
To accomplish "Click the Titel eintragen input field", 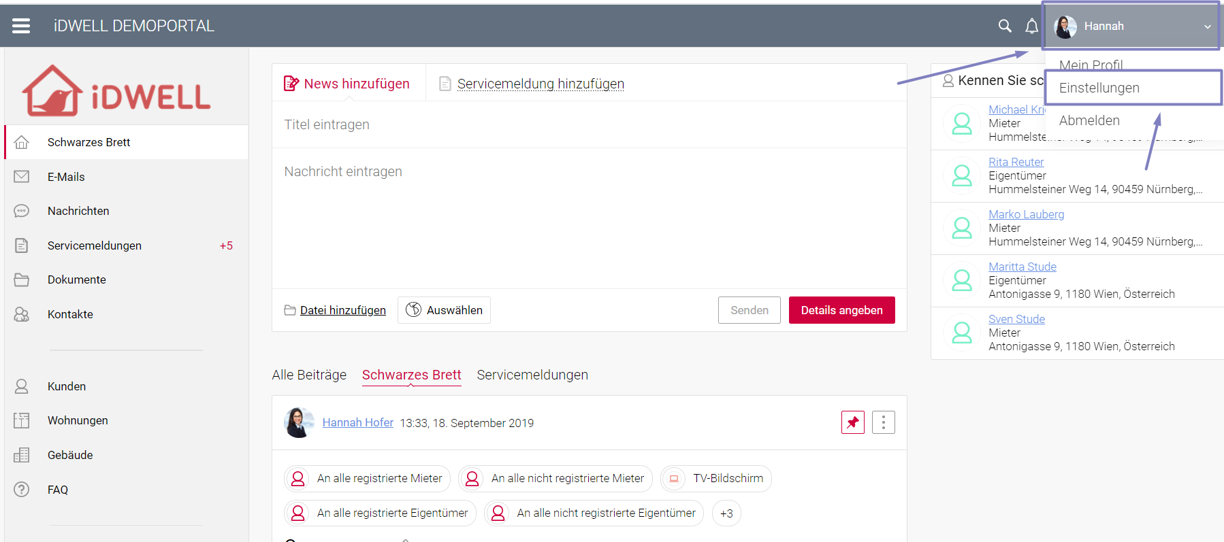I will point(590,124).
